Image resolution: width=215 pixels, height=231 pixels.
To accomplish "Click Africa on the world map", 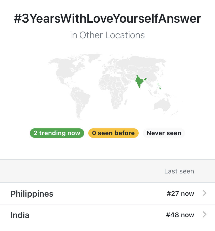I will [x=113, y=90].
